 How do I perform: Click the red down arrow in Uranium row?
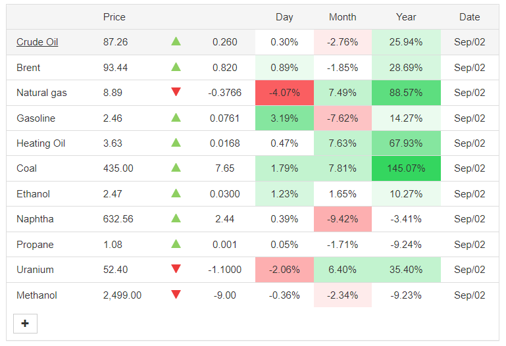[x=176, y=268]
